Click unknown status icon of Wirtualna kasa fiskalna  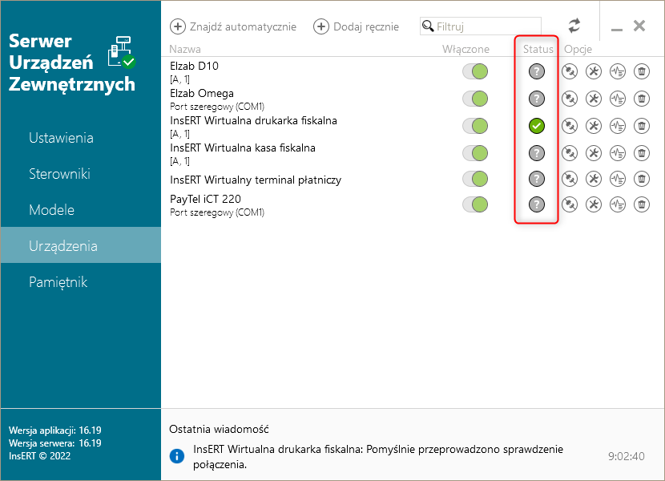537,153
